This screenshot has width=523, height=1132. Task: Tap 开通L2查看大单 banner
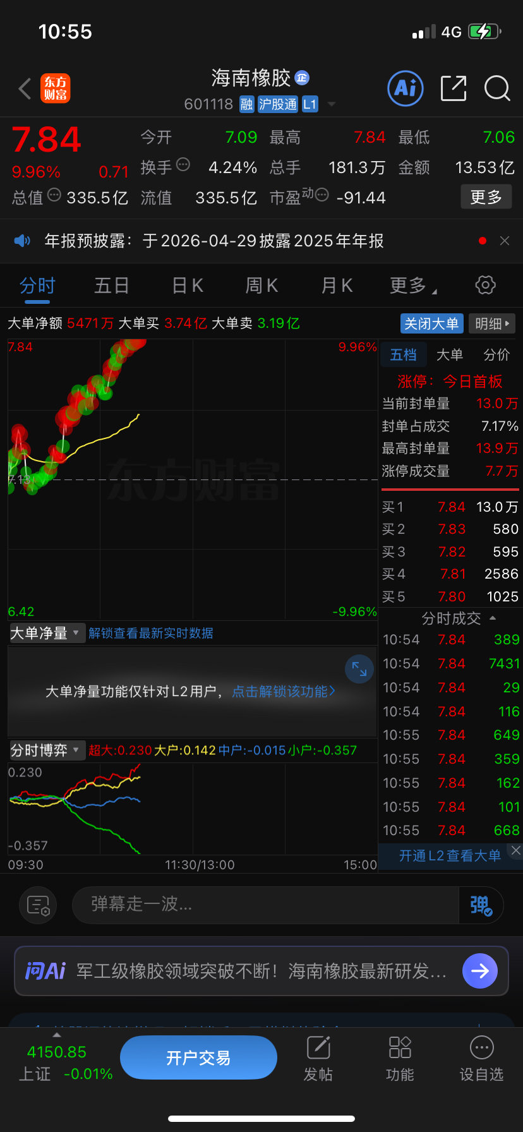point(450,855)
